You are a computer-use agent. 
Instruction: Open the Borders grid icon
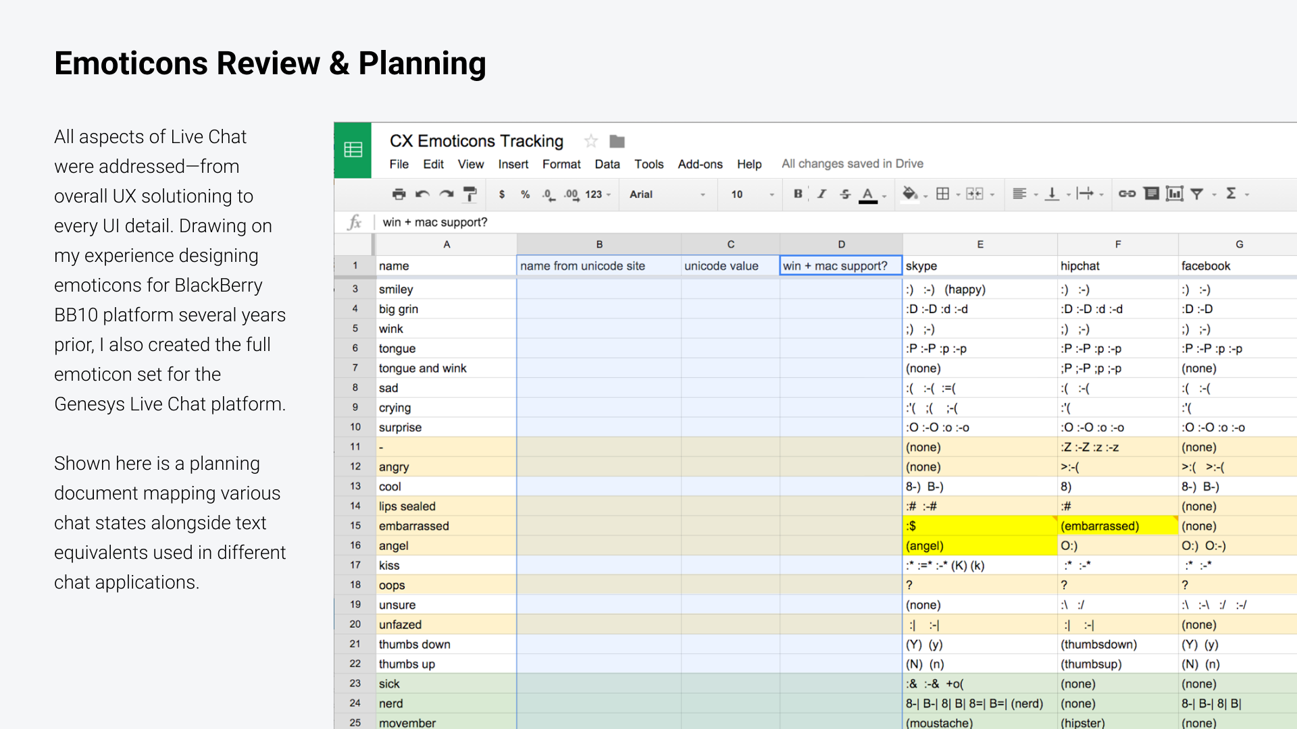coord(943,194)
